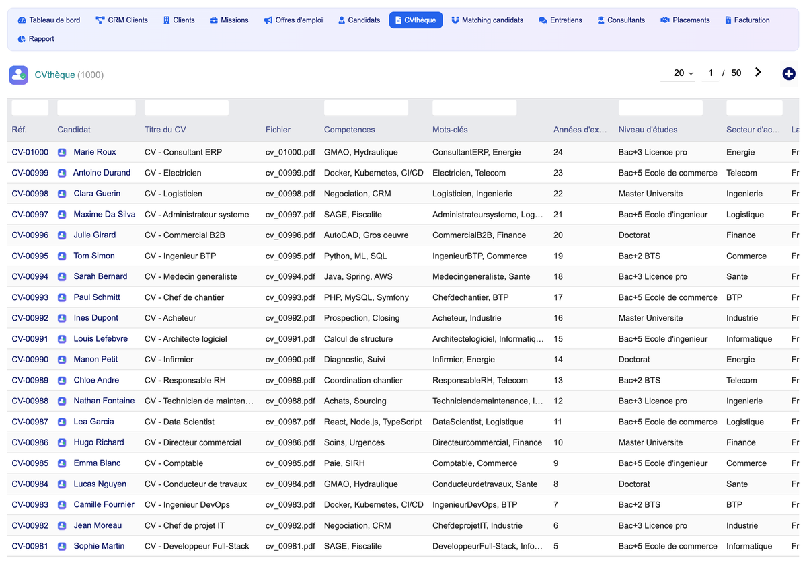The image size is (807, 579).
Task: Click the add new CV plus icon
Action: (789, 74)
